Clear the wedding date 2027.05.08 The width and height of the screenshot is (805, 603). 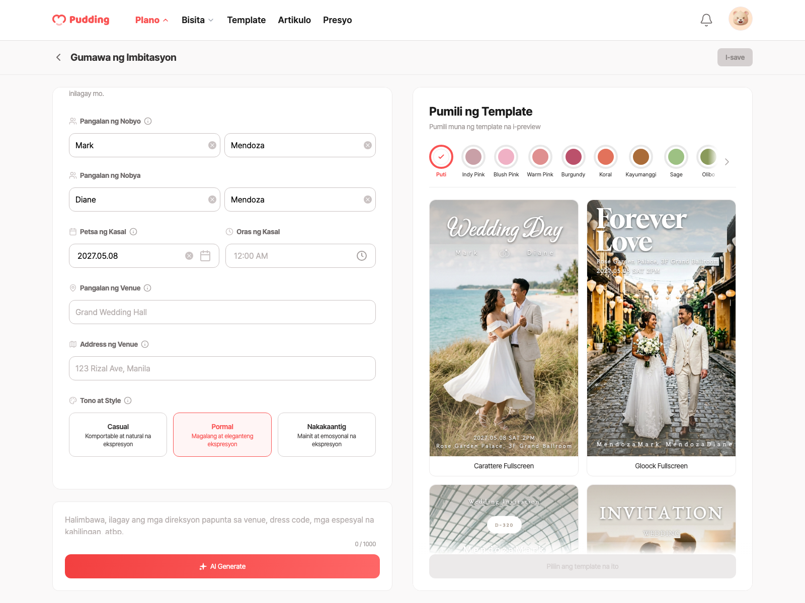(189, 256)
